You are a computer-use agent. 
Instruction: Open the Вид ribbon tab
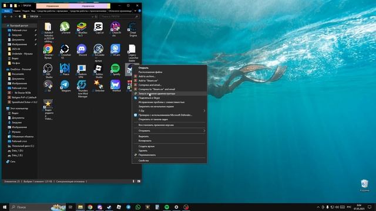pos(33,11)
